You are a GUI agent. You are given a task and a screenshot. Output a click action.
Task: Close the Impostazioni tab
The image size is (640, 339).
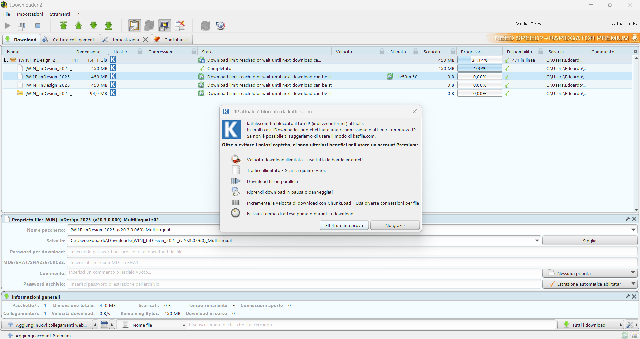(x=145, y=39)
